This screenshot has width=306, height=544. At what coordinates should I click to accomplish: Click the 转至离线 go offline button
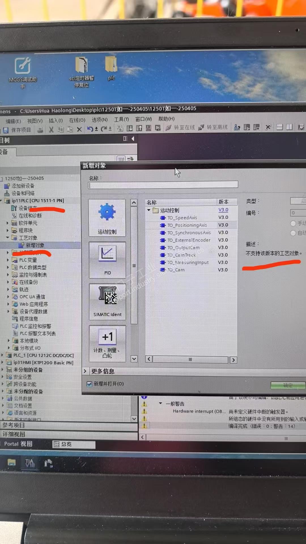(x=213, y=127)
